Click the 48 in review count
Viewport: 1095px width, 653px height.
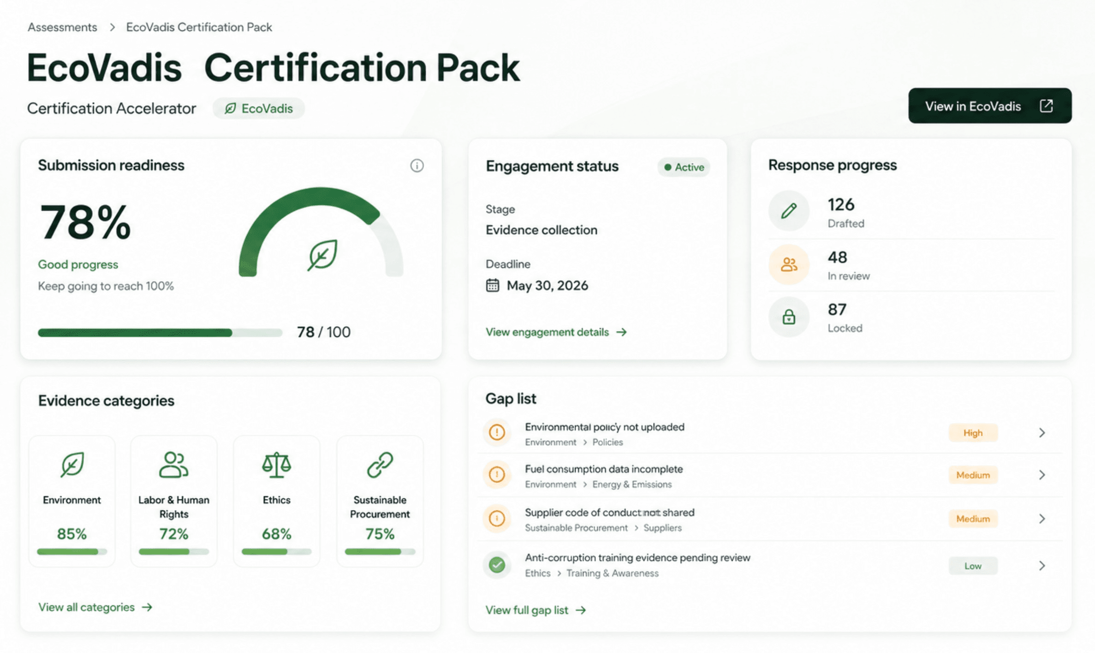point(837,257)
